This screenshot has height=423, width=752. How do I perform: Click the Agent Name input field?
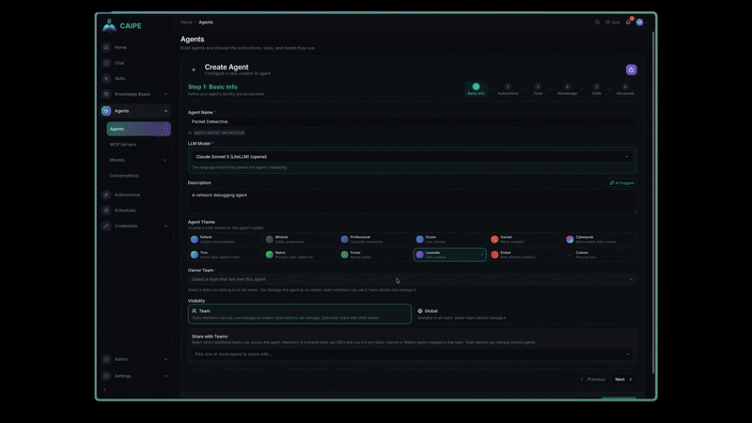tap(412, 122)
